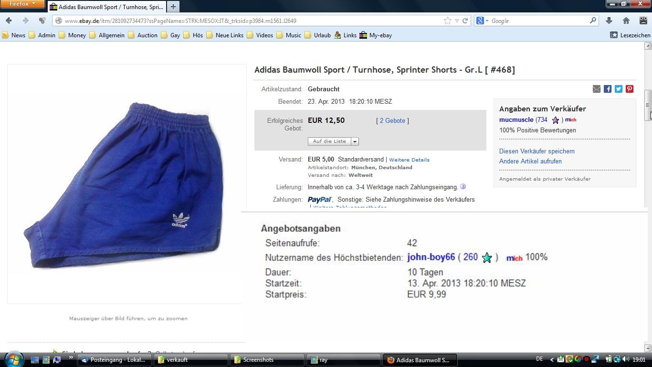The image size is (652, 367).
Task: Click delivery info help question mark
Action: tap(463, 187)
